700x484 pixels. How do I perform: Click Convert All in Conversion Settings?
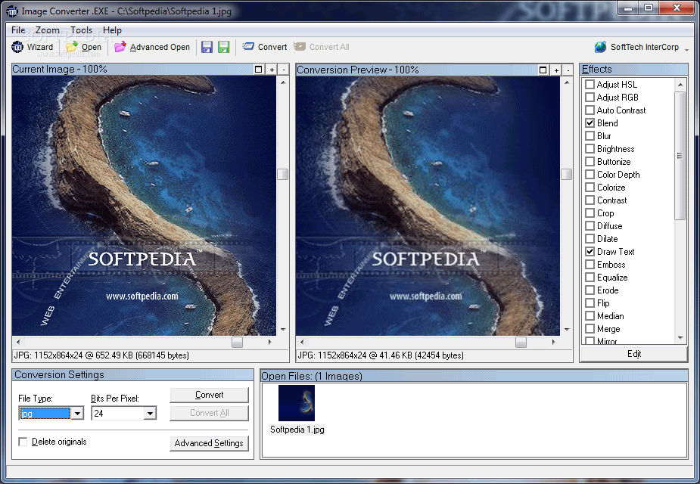(x=209, y=413)
